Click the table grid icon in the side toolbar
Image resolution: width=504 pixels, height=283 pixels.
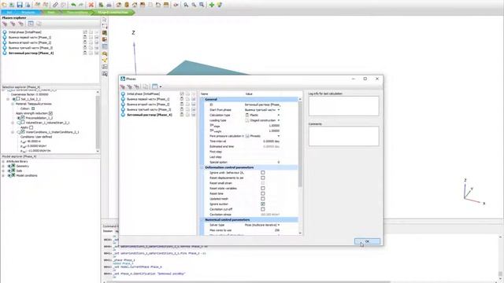pyautogui.click(x=105, y=46)
